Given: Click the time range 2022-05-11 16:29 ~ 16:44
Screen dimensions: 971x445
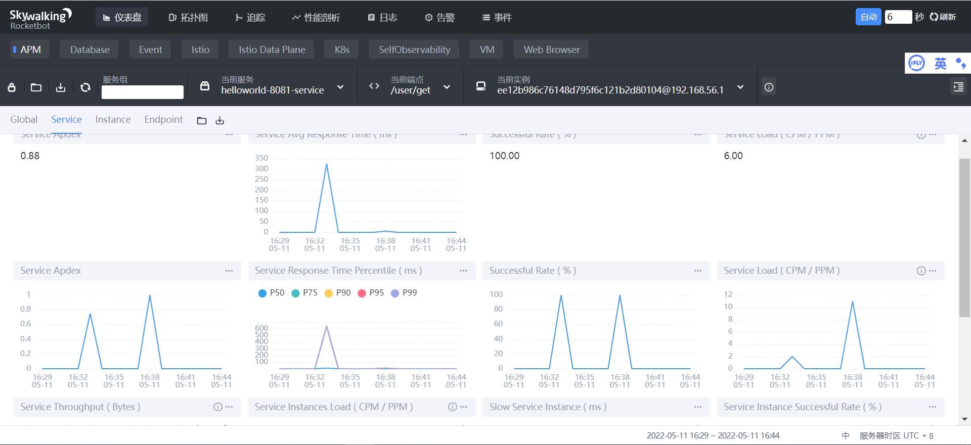Looking at the screenshot, I should coord(713,435).
